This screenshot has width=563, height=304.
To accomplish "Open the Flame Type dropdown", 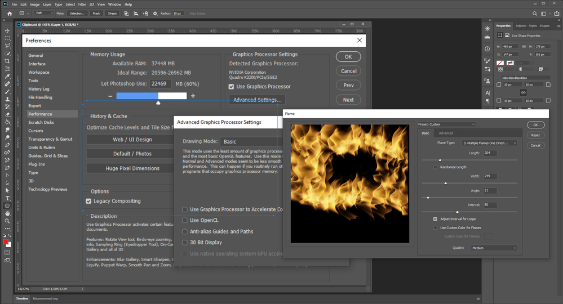I will (489, 144).
